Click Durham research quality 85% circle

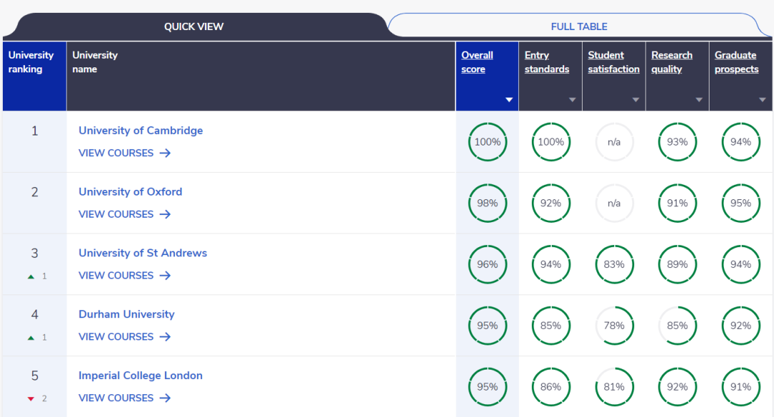[x=677, y=325]
